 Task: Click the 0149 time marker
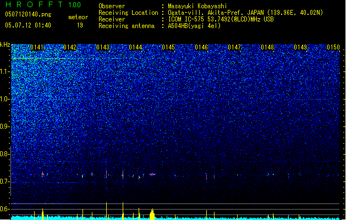[x=300, y=47]
